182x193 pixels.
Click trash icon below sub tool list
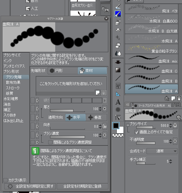coord(179,98)
